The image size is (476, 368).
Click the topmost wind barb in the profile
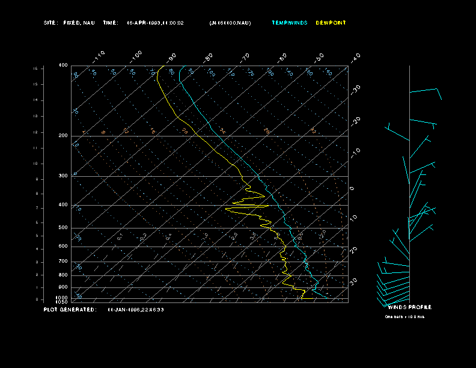(426, 91)
